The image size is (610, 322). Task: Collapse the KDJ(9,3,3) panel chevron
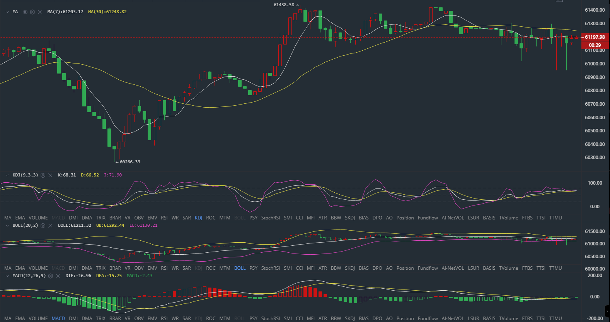(7, 175)
